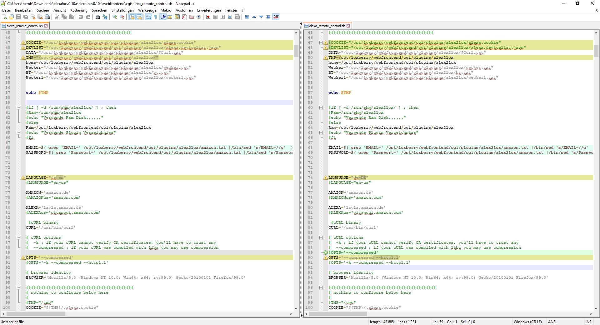Click the Save file toolbar icon
600x325 pixels.
point(18,17)
